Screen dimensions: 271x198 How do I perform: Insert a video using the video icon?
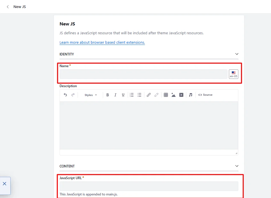[x=181, y=95]
